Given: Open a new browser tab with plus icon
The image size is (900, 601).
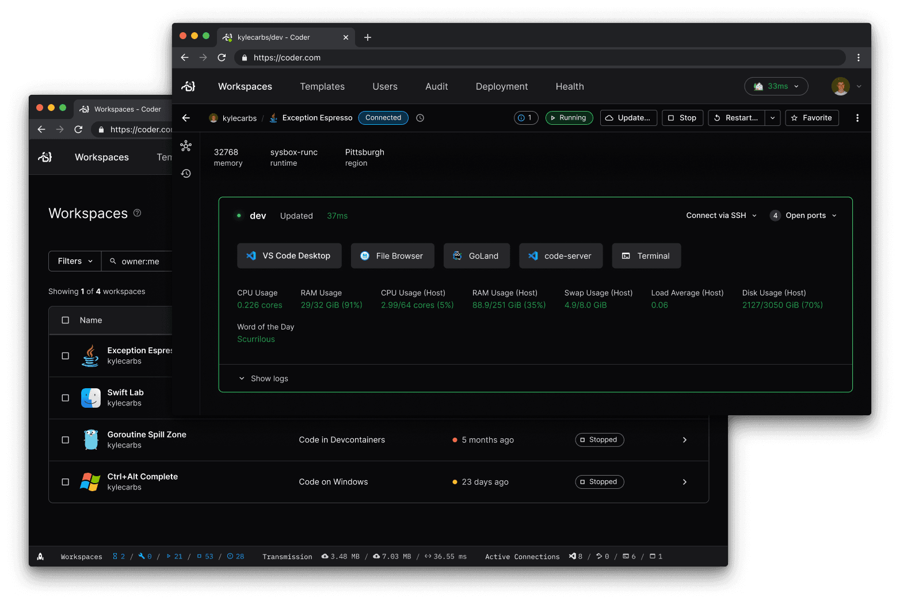Looking at the screenshot, I should [368, 37].
